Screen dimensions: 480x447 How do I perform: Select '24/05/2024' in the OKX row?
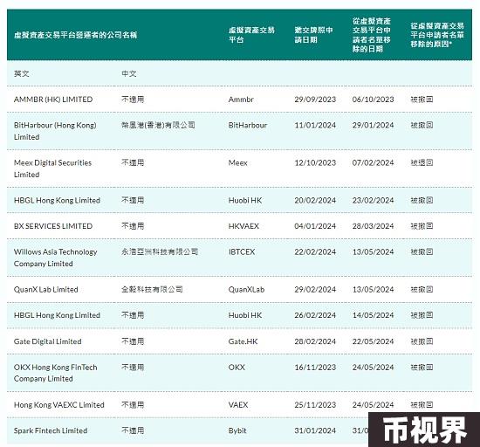(x=374, y=368)
